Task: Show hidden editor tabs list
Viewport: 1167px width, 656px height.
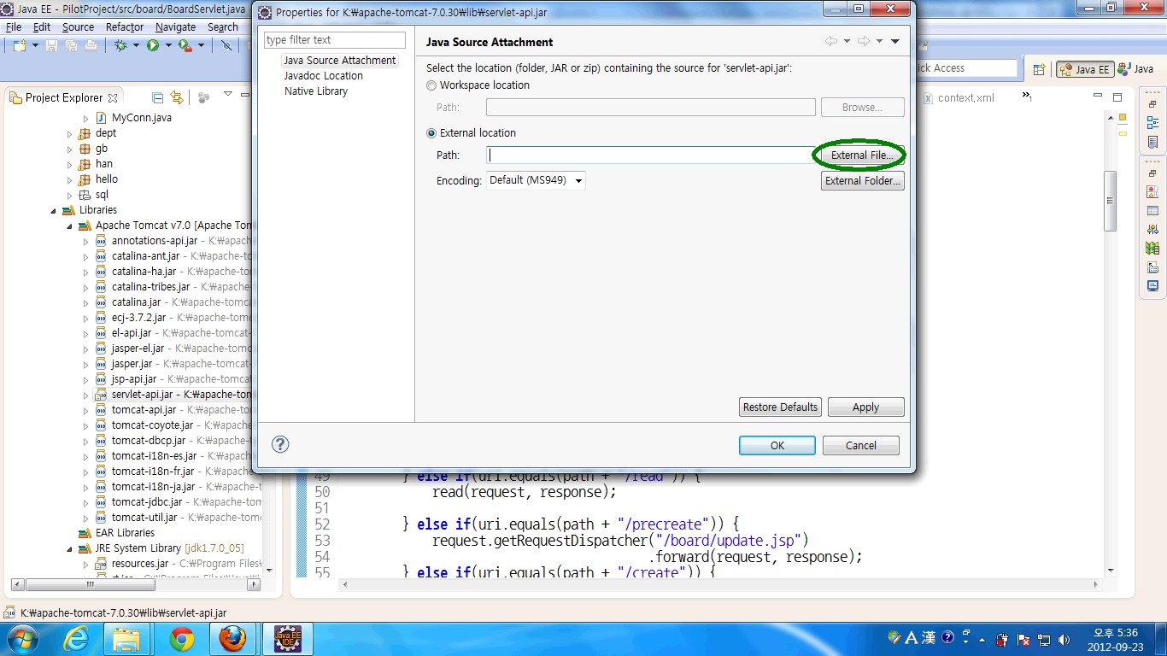Action: point(1026,97)
